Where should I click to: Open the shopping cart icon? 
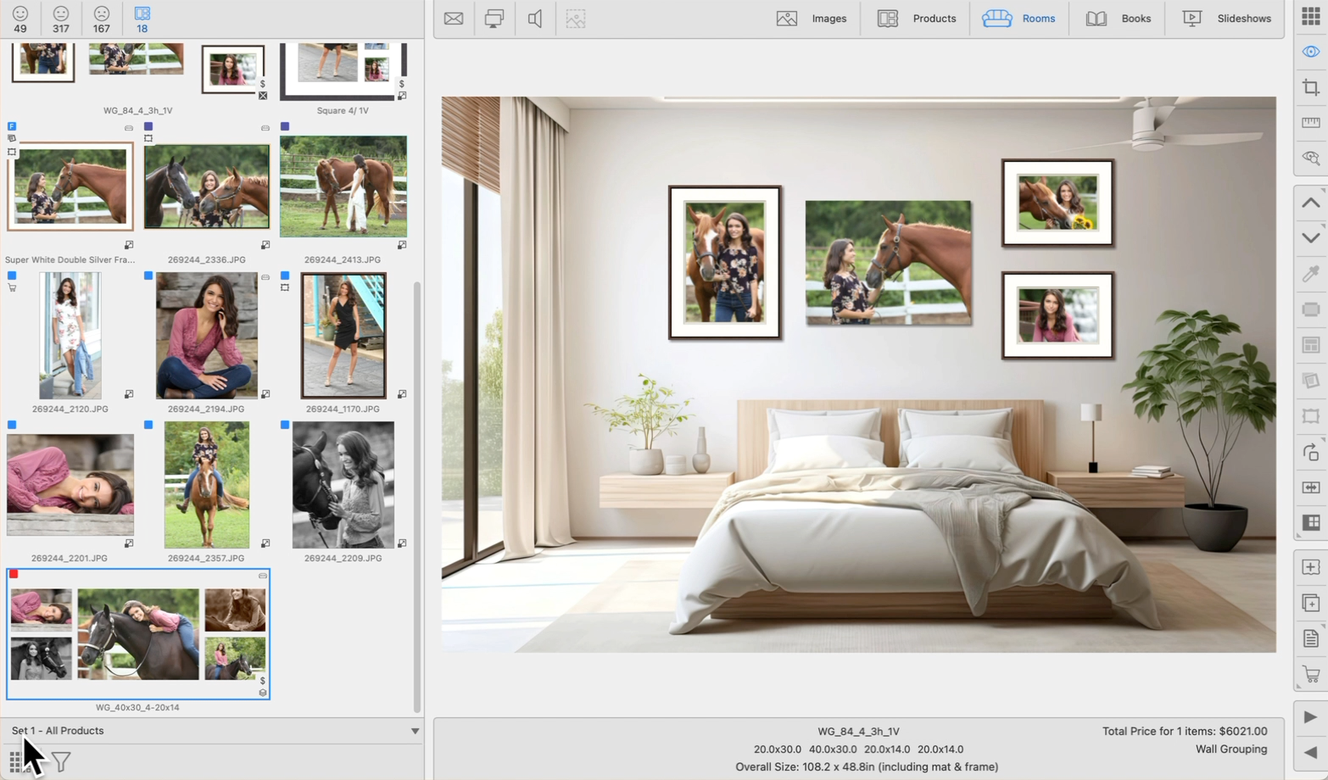pos(1310,675)
